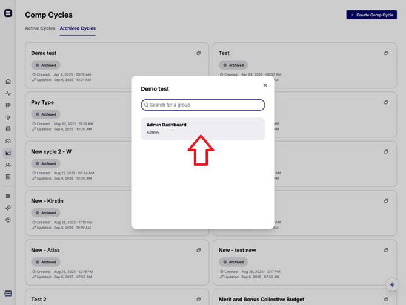Click the sparkle AI assistant button
Image resolution: width=406 pixels, height=305 pixels.
[x=391, y=284]
